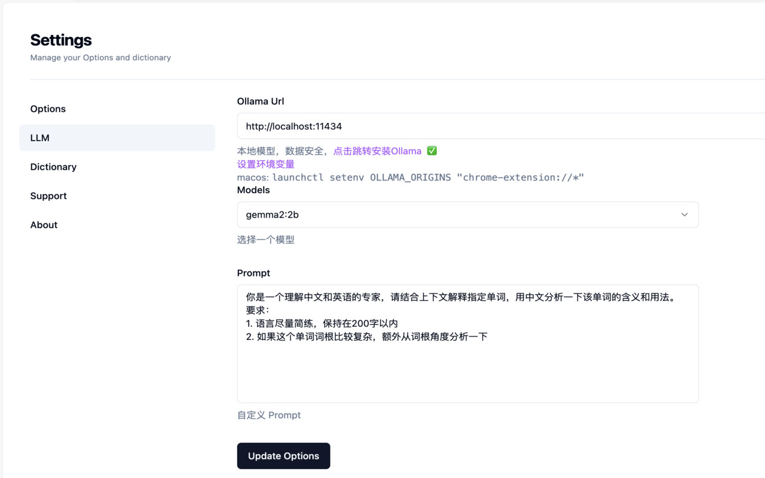Click the 点击跳转安装Ollama link
765x478 pixels.
(377, 151)
